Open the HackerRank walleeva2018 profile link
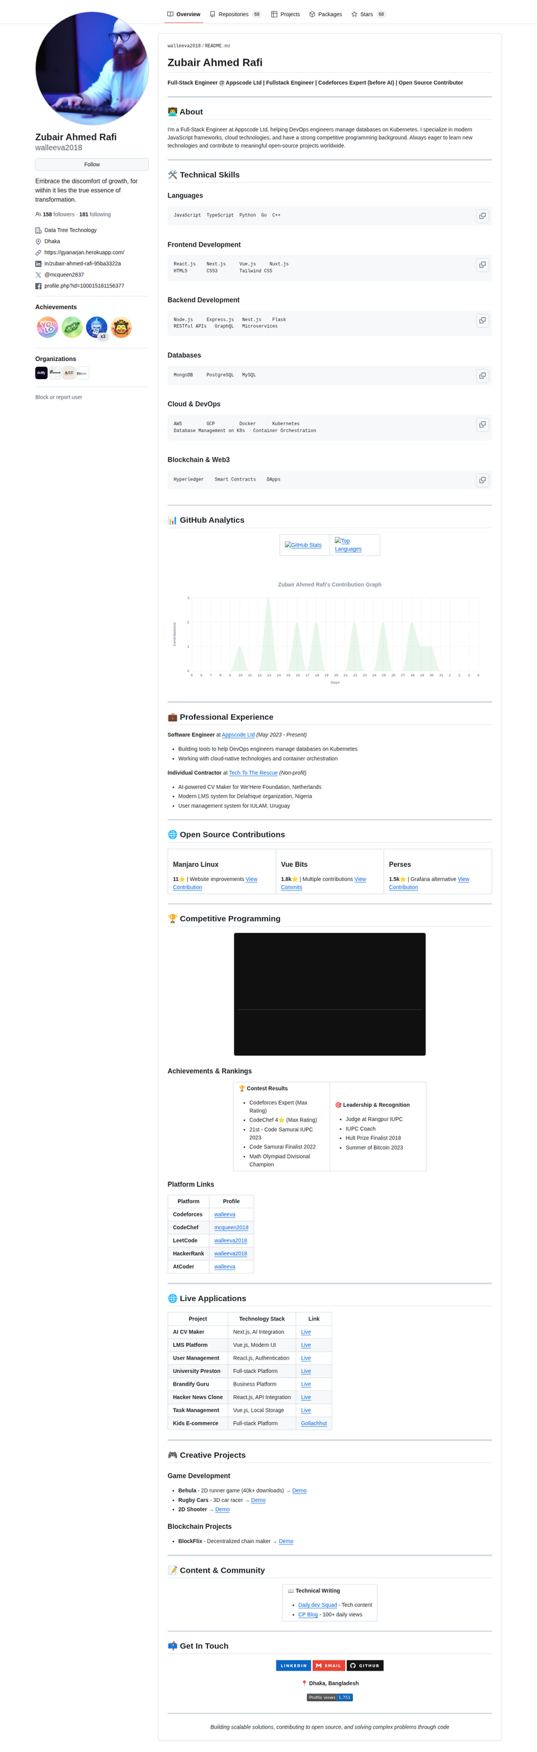Image resolution: width=537 pixels, height=1752 pixels. [230, 1253]
